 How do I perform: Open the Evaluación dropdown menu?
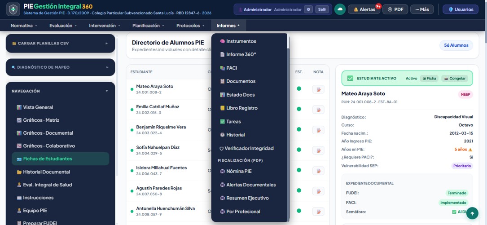[x=63, y=26]
